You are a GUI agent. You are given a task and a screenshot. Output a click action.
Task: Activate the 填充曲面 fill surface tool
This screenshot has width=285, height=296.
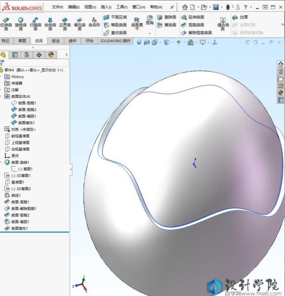tap(79, 24)
